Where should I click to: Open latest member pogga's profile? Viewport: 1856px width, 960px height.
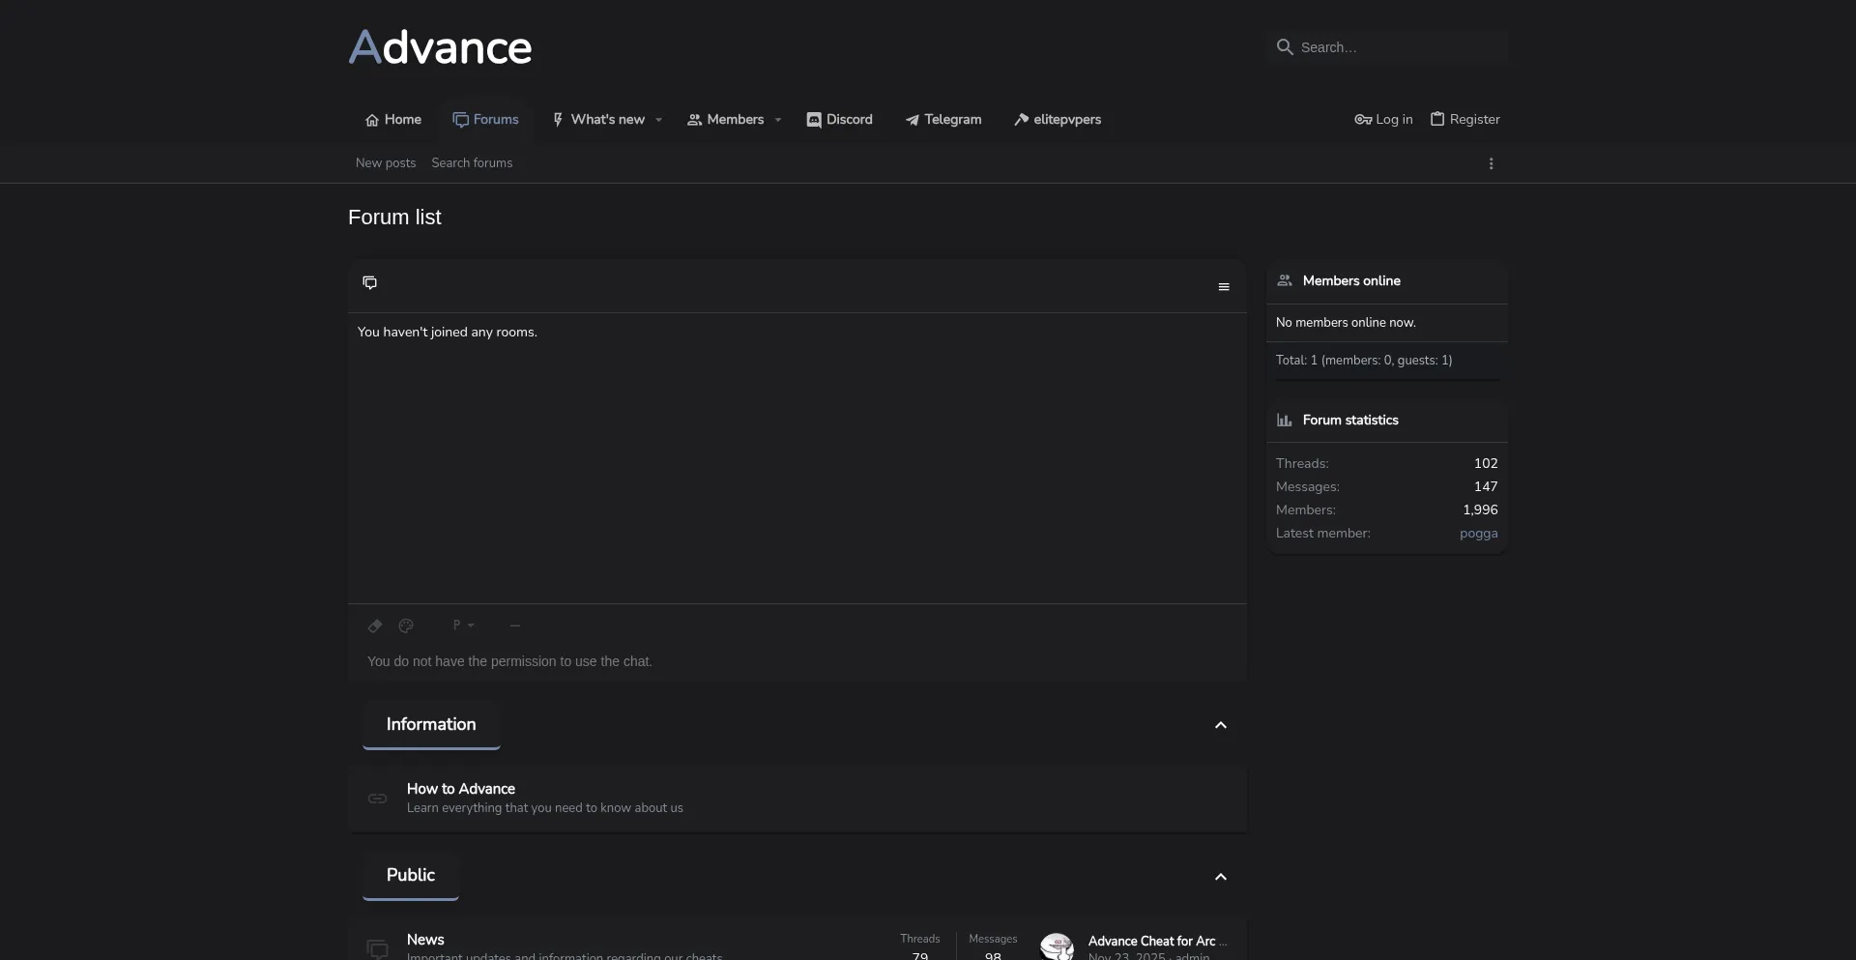click(x=1479, y=534)
